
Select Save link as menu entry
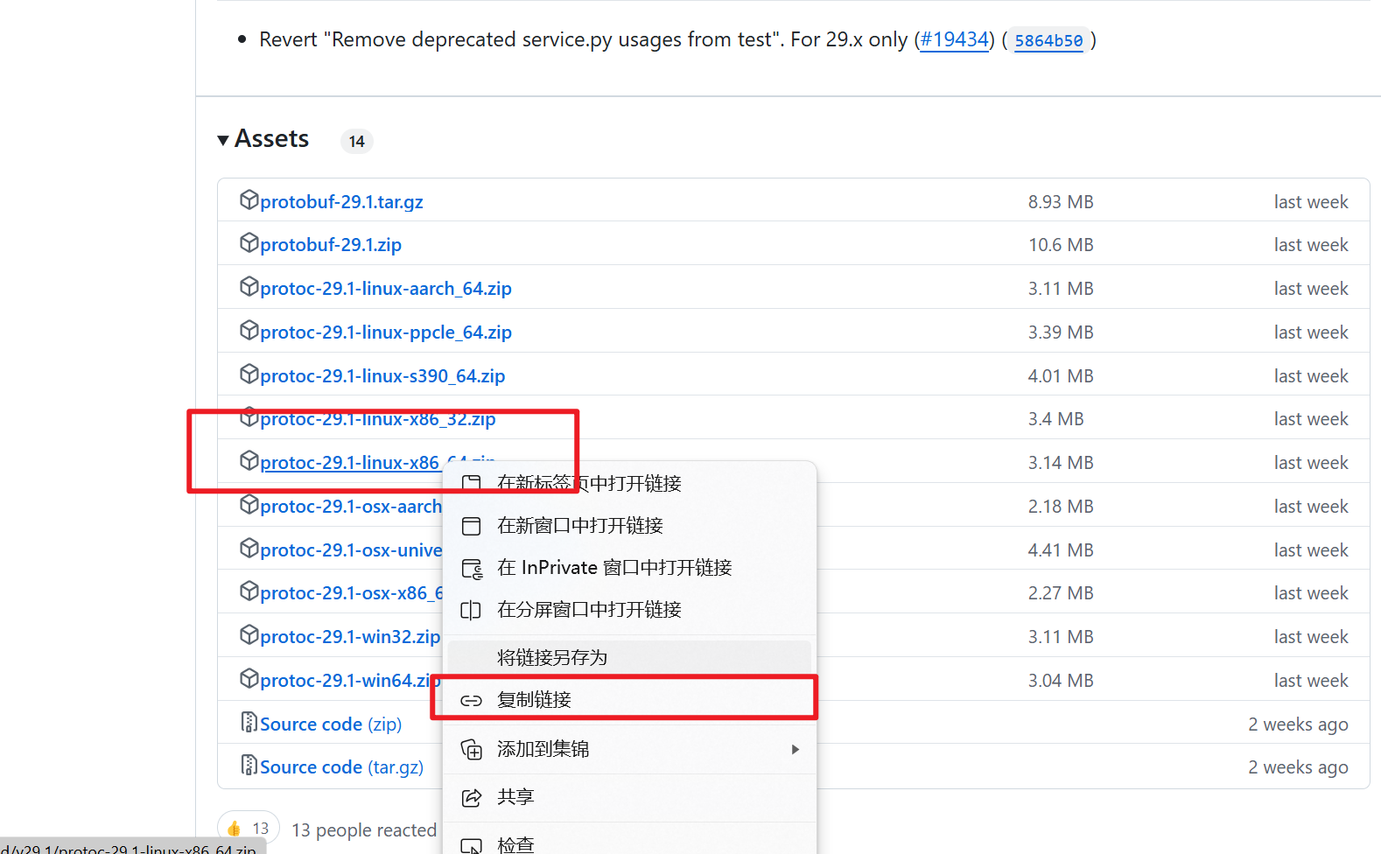[x=551, y=658]
